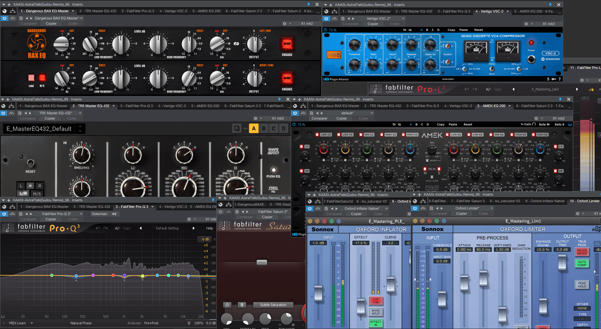
Task: Switch to 6 - FabFilter Saturn 2 2 tab in BAX window
Action: click(x=244, y=11)
